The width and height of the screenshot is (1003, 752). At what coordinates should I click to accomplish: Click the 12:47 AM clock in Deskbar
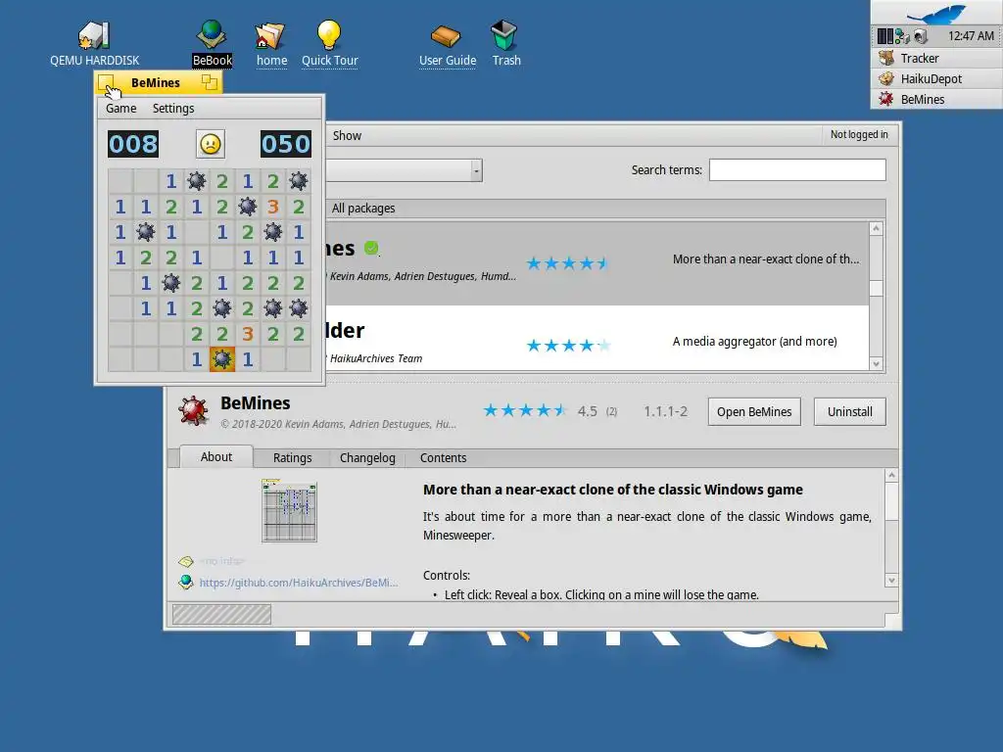pyautogui.click(x=971, y=36)
